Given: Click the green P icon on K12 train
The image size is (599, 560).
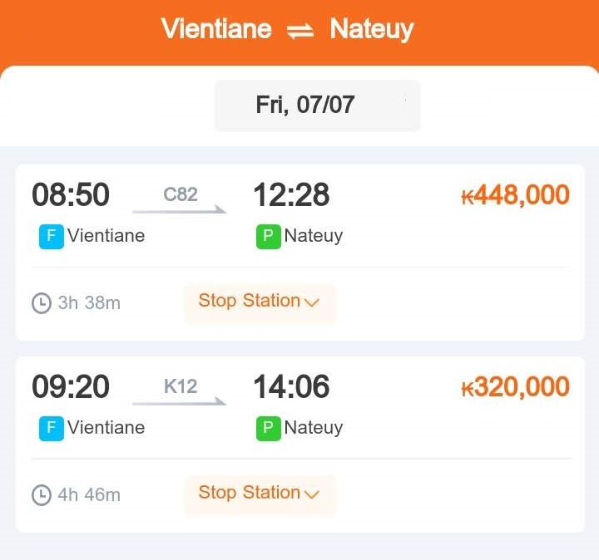Looking at the screenshot, I should click(268, 429).
